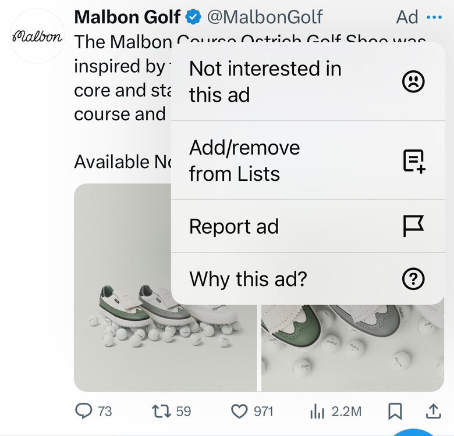The image size is (454, 436).
Task: Click the @MalbonGolf handle
Action: tap(265, 17)
